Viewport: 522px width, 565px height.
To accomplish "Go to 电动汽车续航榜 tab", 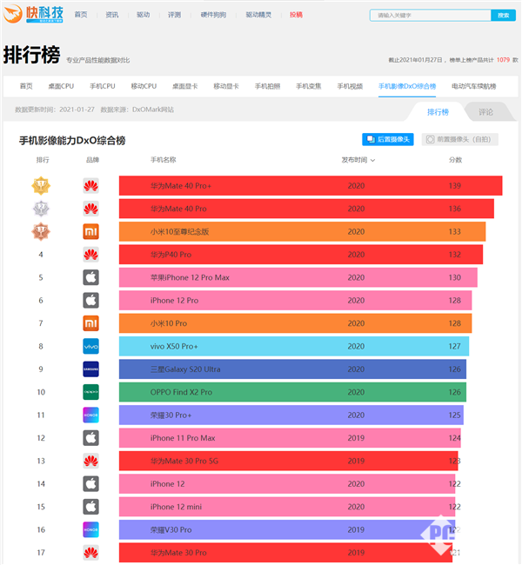I will click(473, 86).
